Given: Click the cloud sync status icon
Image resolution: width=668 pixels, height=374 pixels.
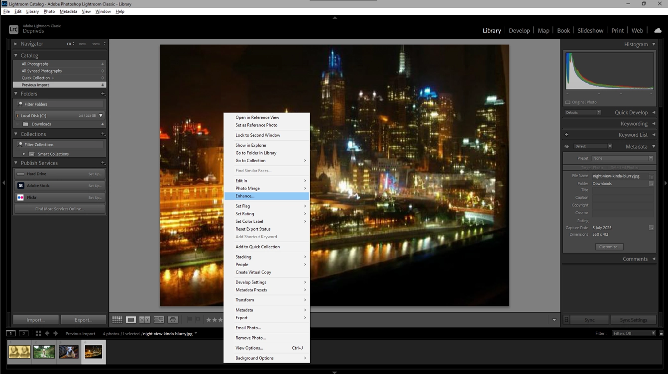Looking at the screenshot, I should [658, 30].
